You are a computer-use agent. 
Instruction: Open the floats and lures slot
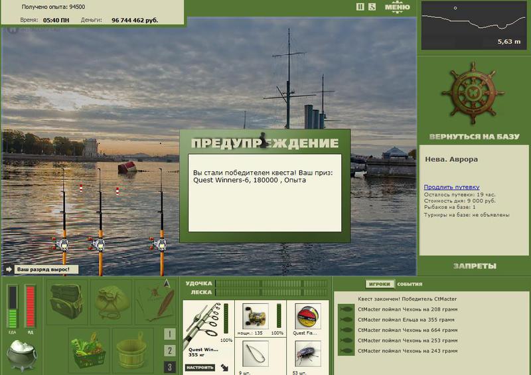pyautogui.click(x=155, y=301)
